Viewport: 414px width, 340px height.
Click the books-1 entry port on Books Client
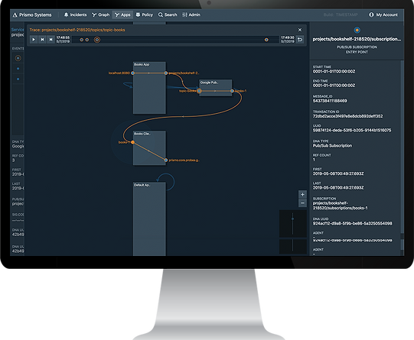click(133, 142)
